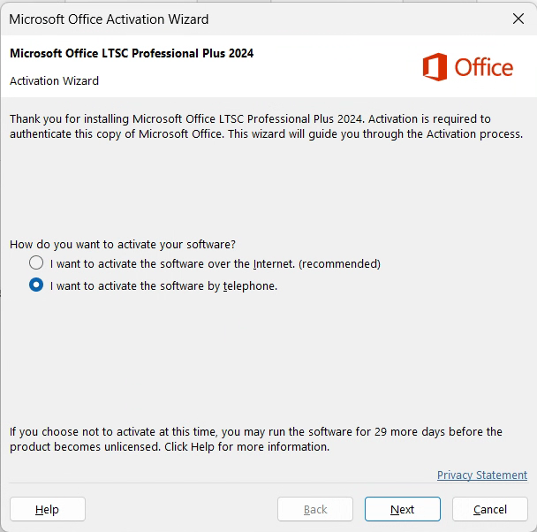Select activate by telephone radio button

coord(36,285)
